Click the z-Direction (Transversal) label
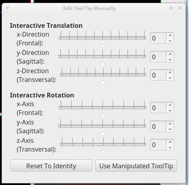189x185 pixels. [37, 75]
